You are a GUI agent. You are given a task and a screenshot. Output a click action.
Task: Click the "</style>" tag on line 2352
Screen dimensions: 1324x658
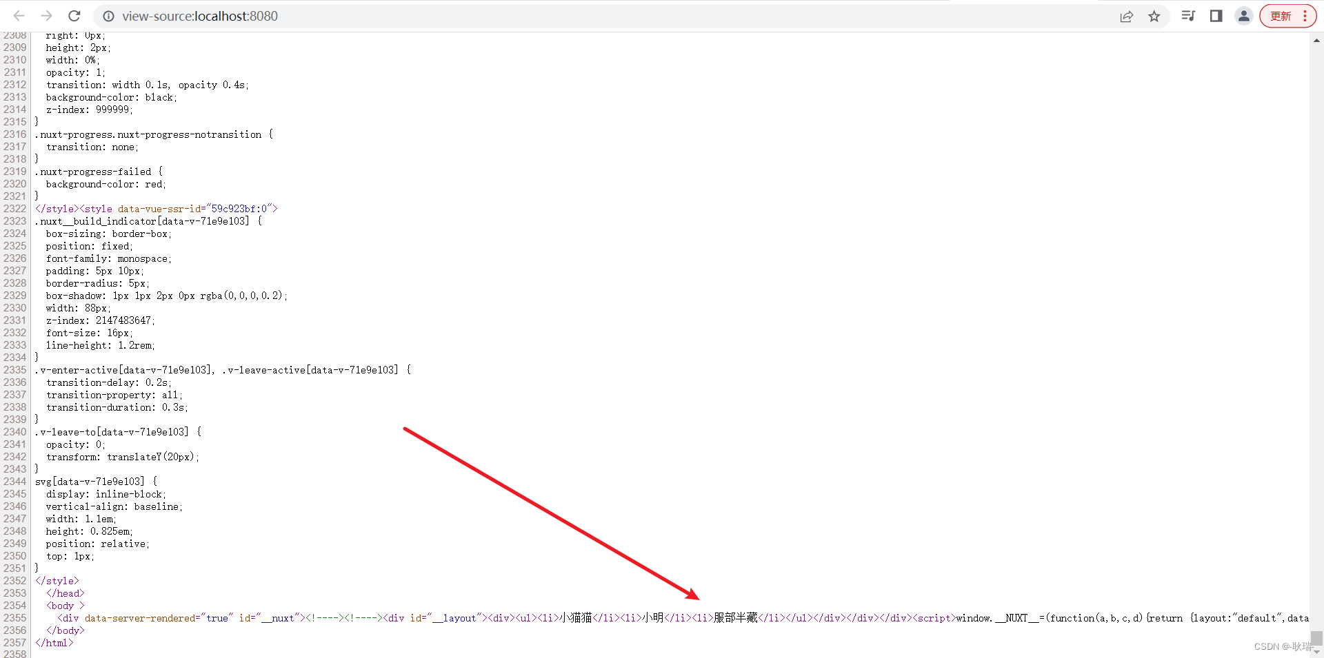pos(57,581)
